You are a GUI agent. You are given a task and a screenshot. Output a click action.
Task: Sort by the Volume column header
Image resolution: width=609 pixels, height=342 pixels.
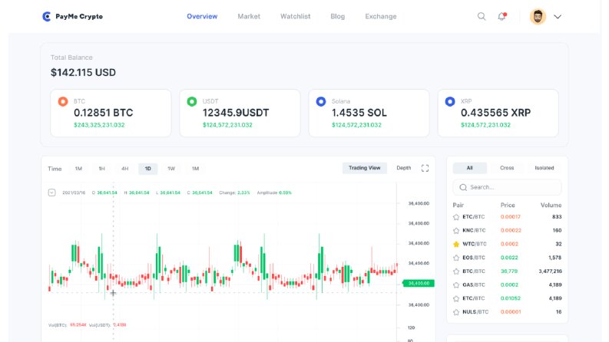[551, 205]
